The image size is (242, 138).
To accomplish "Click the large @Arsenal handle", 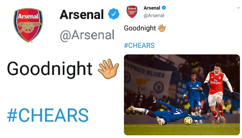I will point(87,35).
